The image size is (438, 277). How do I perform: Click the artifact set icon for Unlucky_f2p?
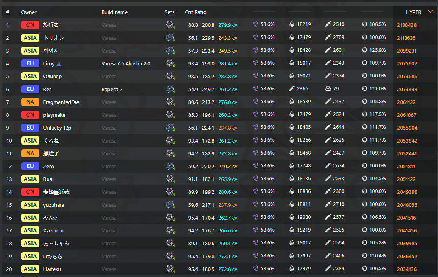pyautogui.click(x=170, y=128)
